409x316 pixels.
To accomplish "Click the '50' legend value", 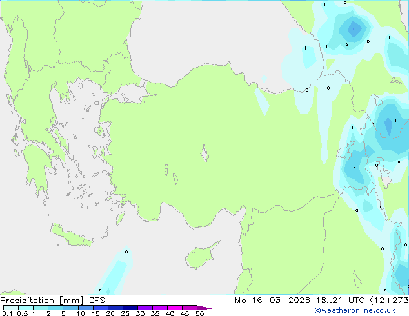I will (199, 313).
